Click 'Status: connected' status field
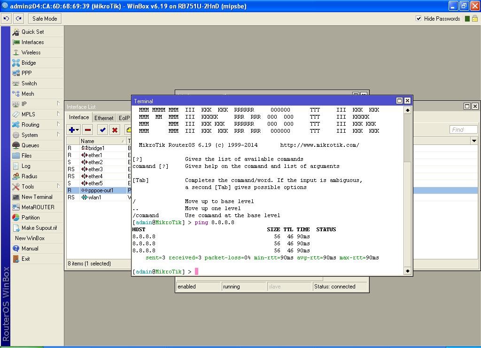Viewport: 481px width, 348px height. click(x=340, y=287)
